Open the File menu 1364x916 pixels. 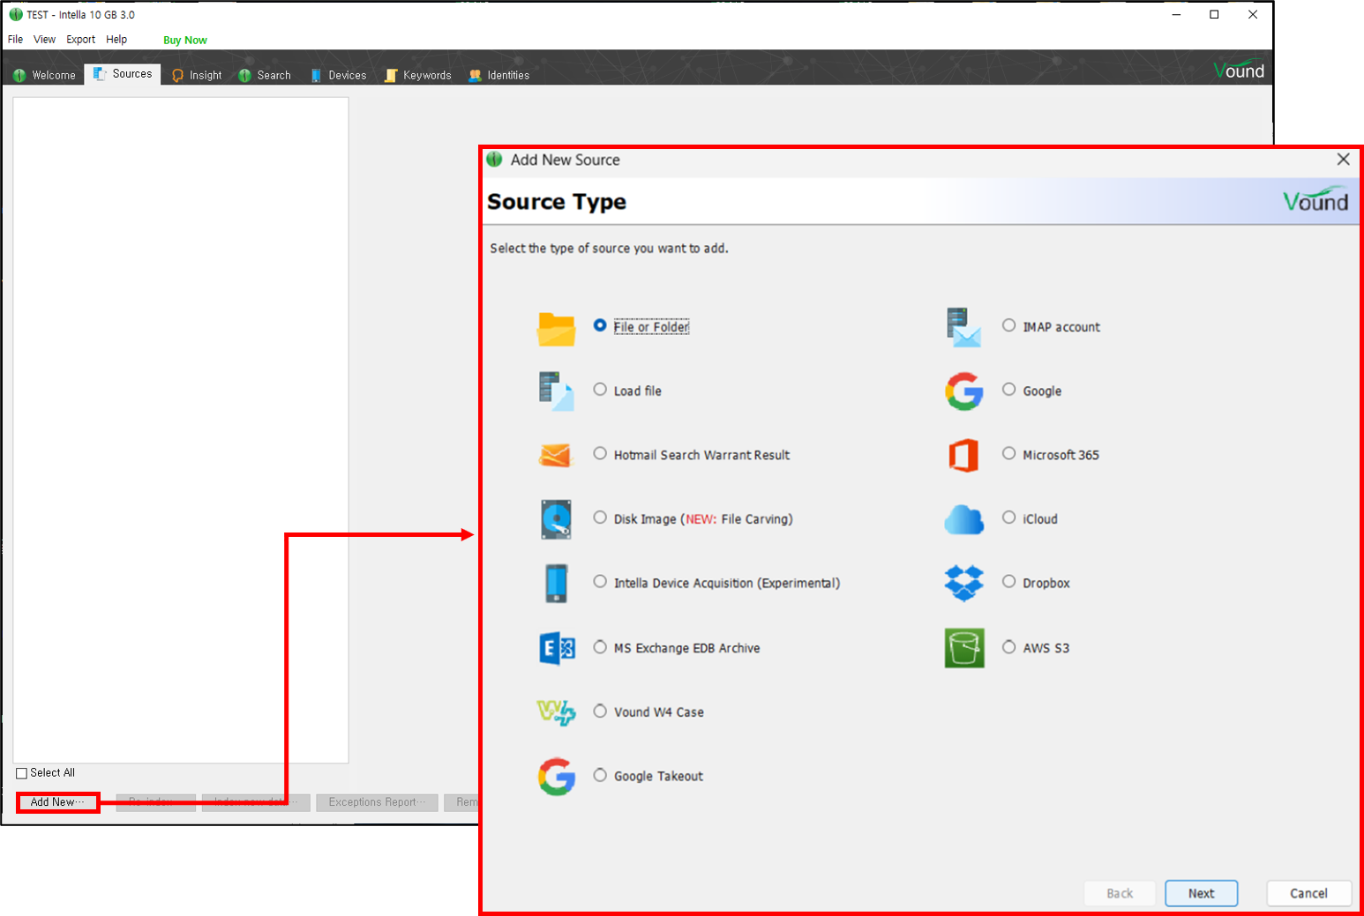click(15, 40)
